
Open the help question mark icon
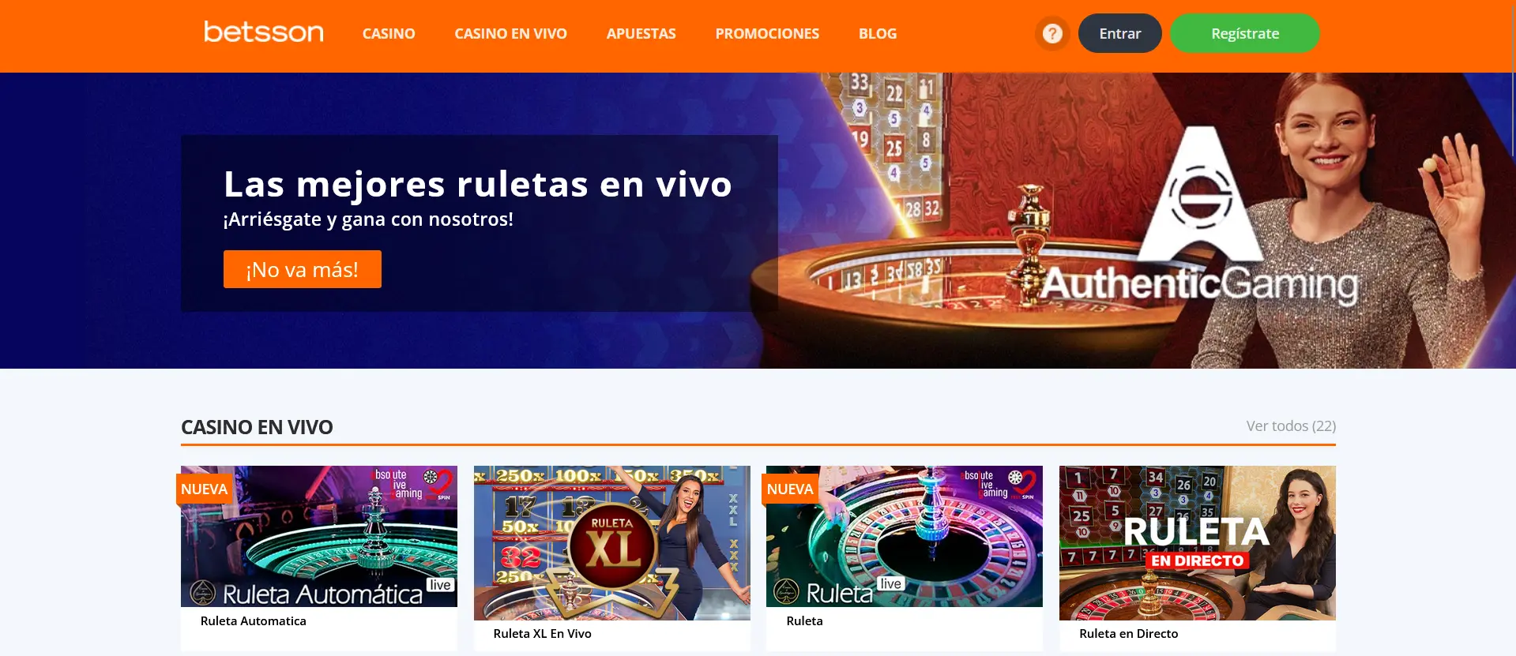(x=1052, y=33)
